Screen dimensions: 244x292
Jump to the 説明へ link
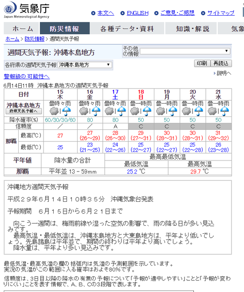[224, 73]
